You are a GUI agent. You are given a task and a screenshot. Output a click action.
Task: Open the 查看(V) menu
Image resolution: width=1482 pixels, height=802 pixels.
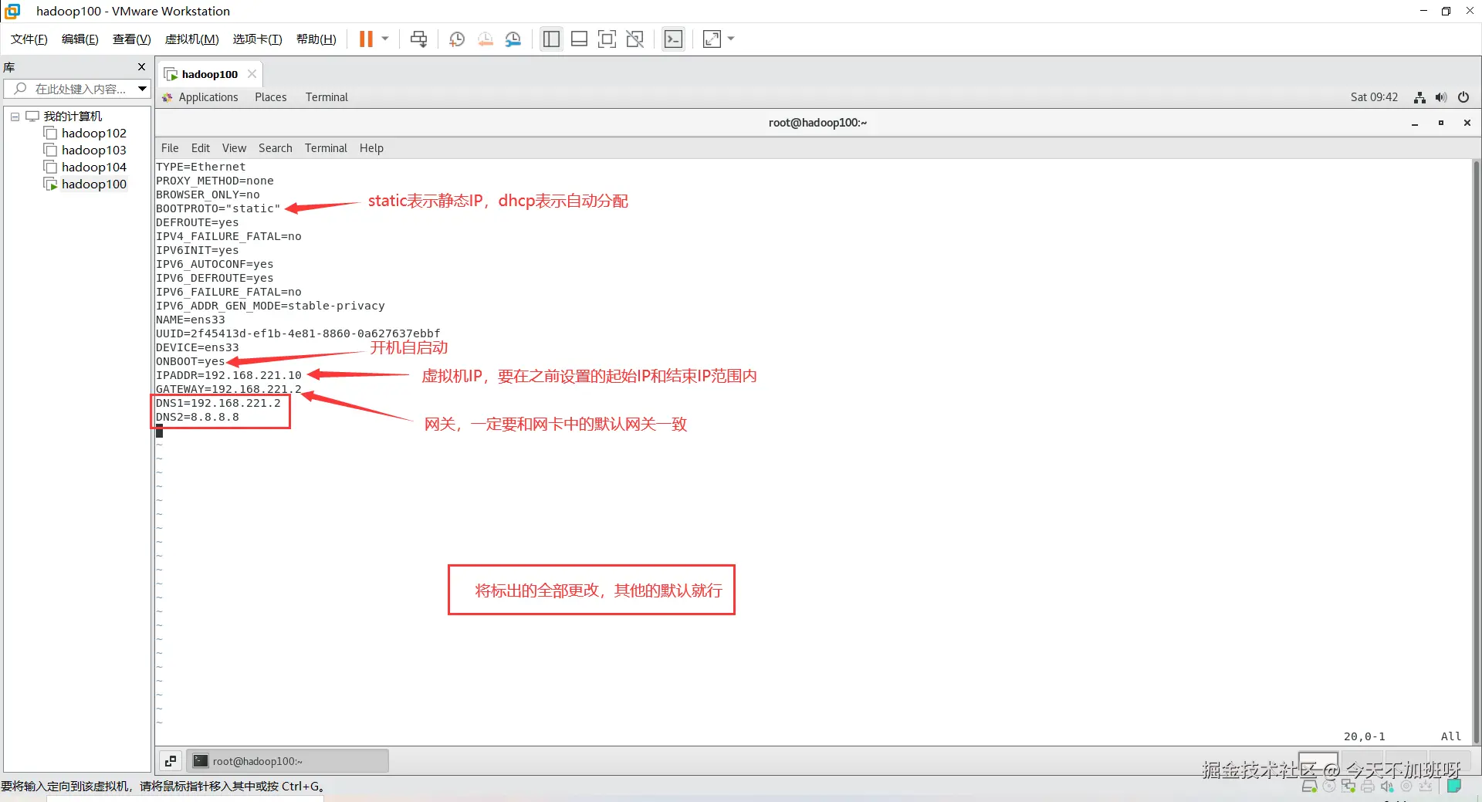pyautogui.click(x=132, y=39)
